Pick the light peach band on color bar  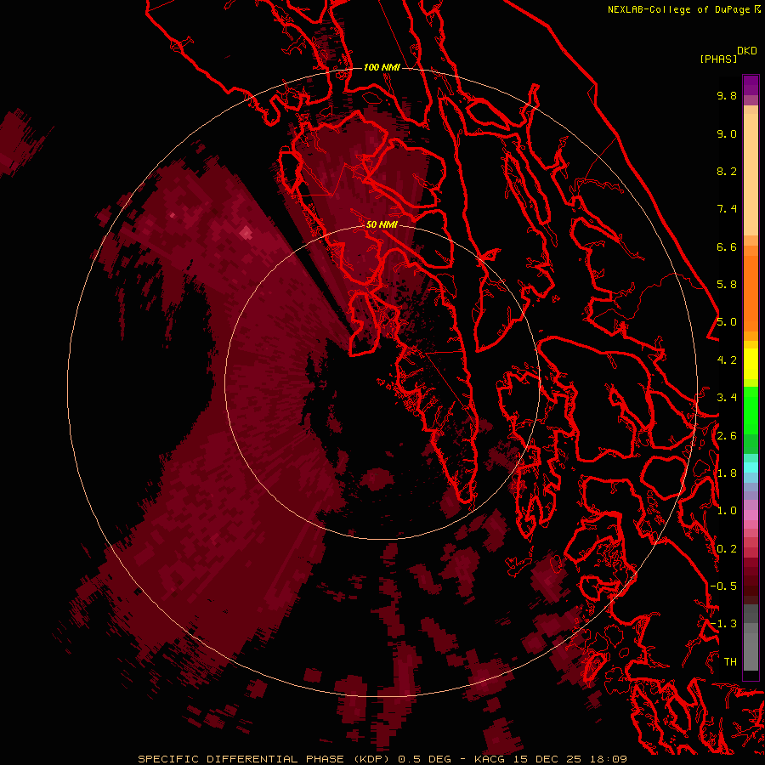click(751, 174)
